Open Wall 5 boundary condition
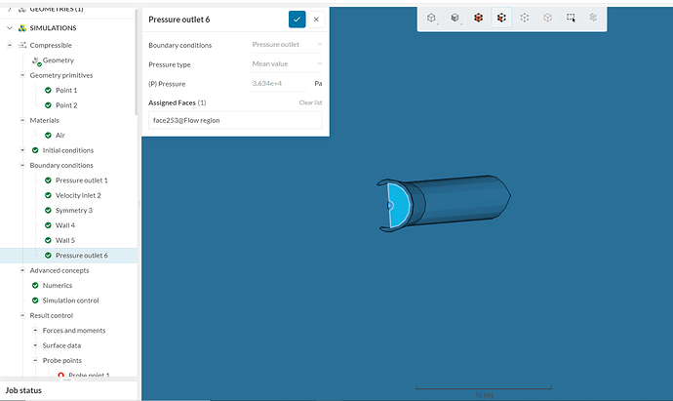 pyautogui.click(x=65, y=240)
